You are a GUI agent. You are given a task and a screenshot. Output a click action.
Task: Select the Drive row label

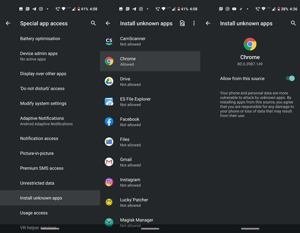click(125, 79)
